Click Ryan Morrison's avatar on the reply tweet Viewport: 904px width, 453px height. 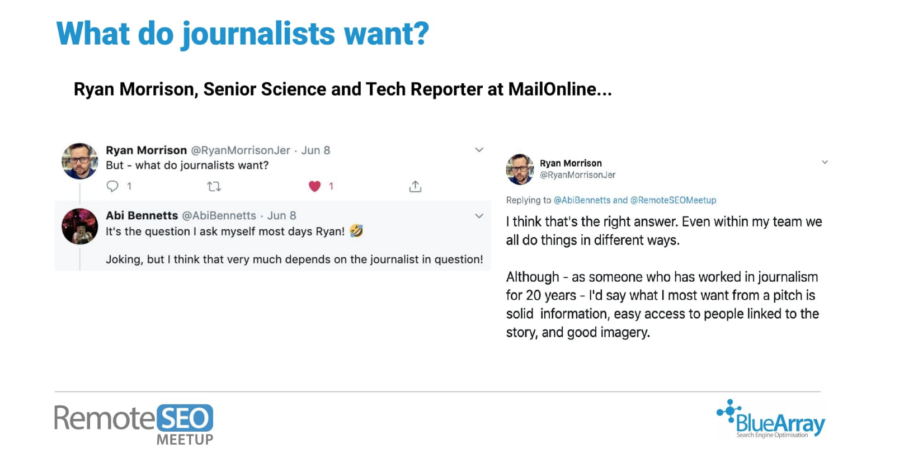click(520, 169)
